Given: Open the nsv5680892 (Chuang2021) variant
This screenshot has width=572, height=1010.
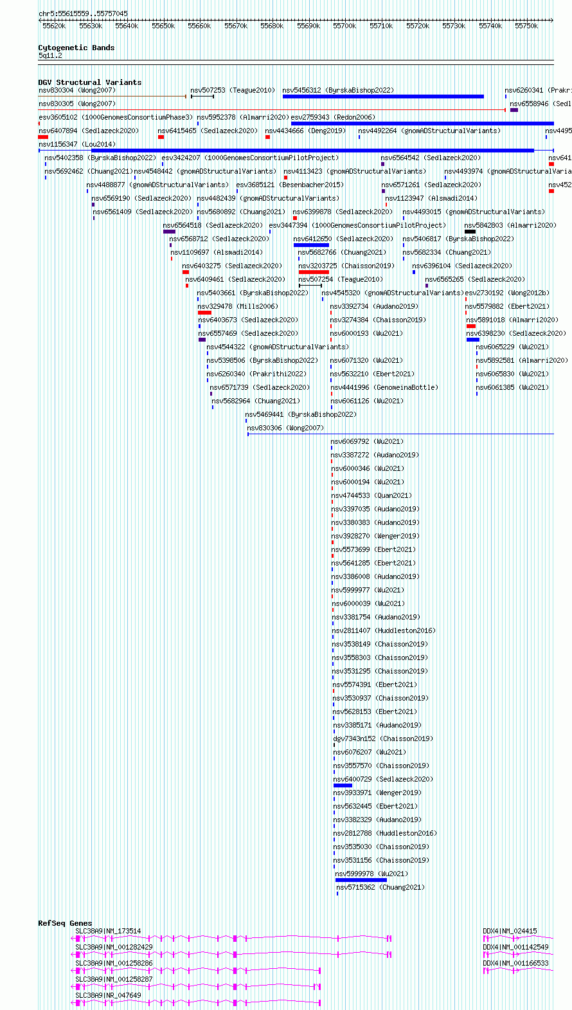Looking at the screenshot, I should (241, 212).
